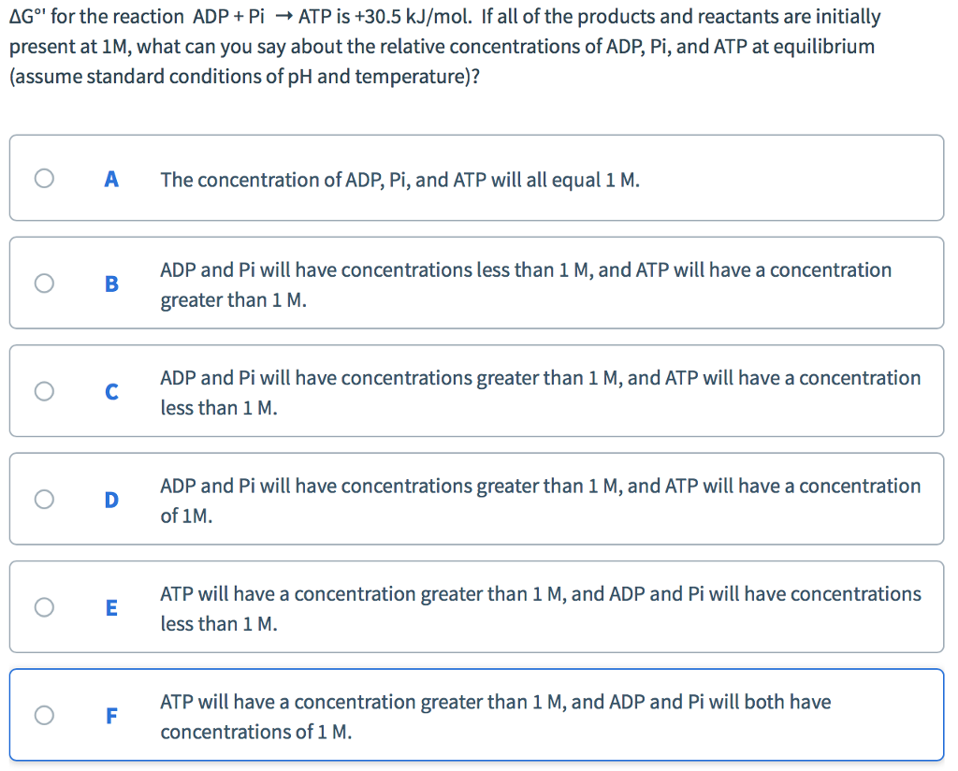The image size is (958, 771).
Task: Click the blue letter E label
Action: 111,607
